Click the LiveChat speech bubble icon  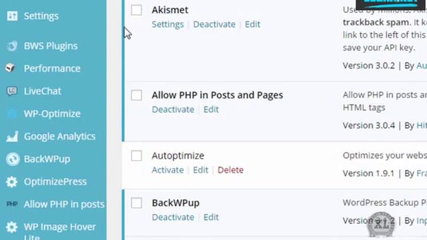(12, 91)
